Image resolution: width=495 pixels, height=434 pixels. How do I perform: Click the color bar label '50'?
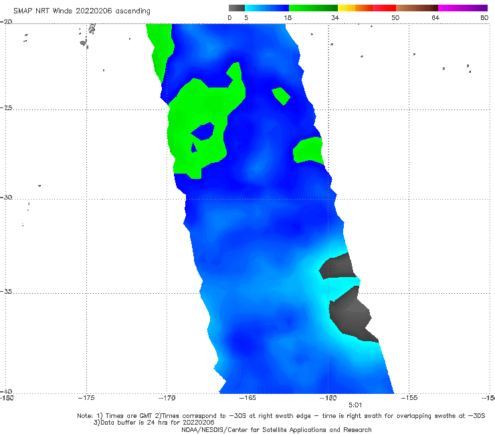[395, 18]
